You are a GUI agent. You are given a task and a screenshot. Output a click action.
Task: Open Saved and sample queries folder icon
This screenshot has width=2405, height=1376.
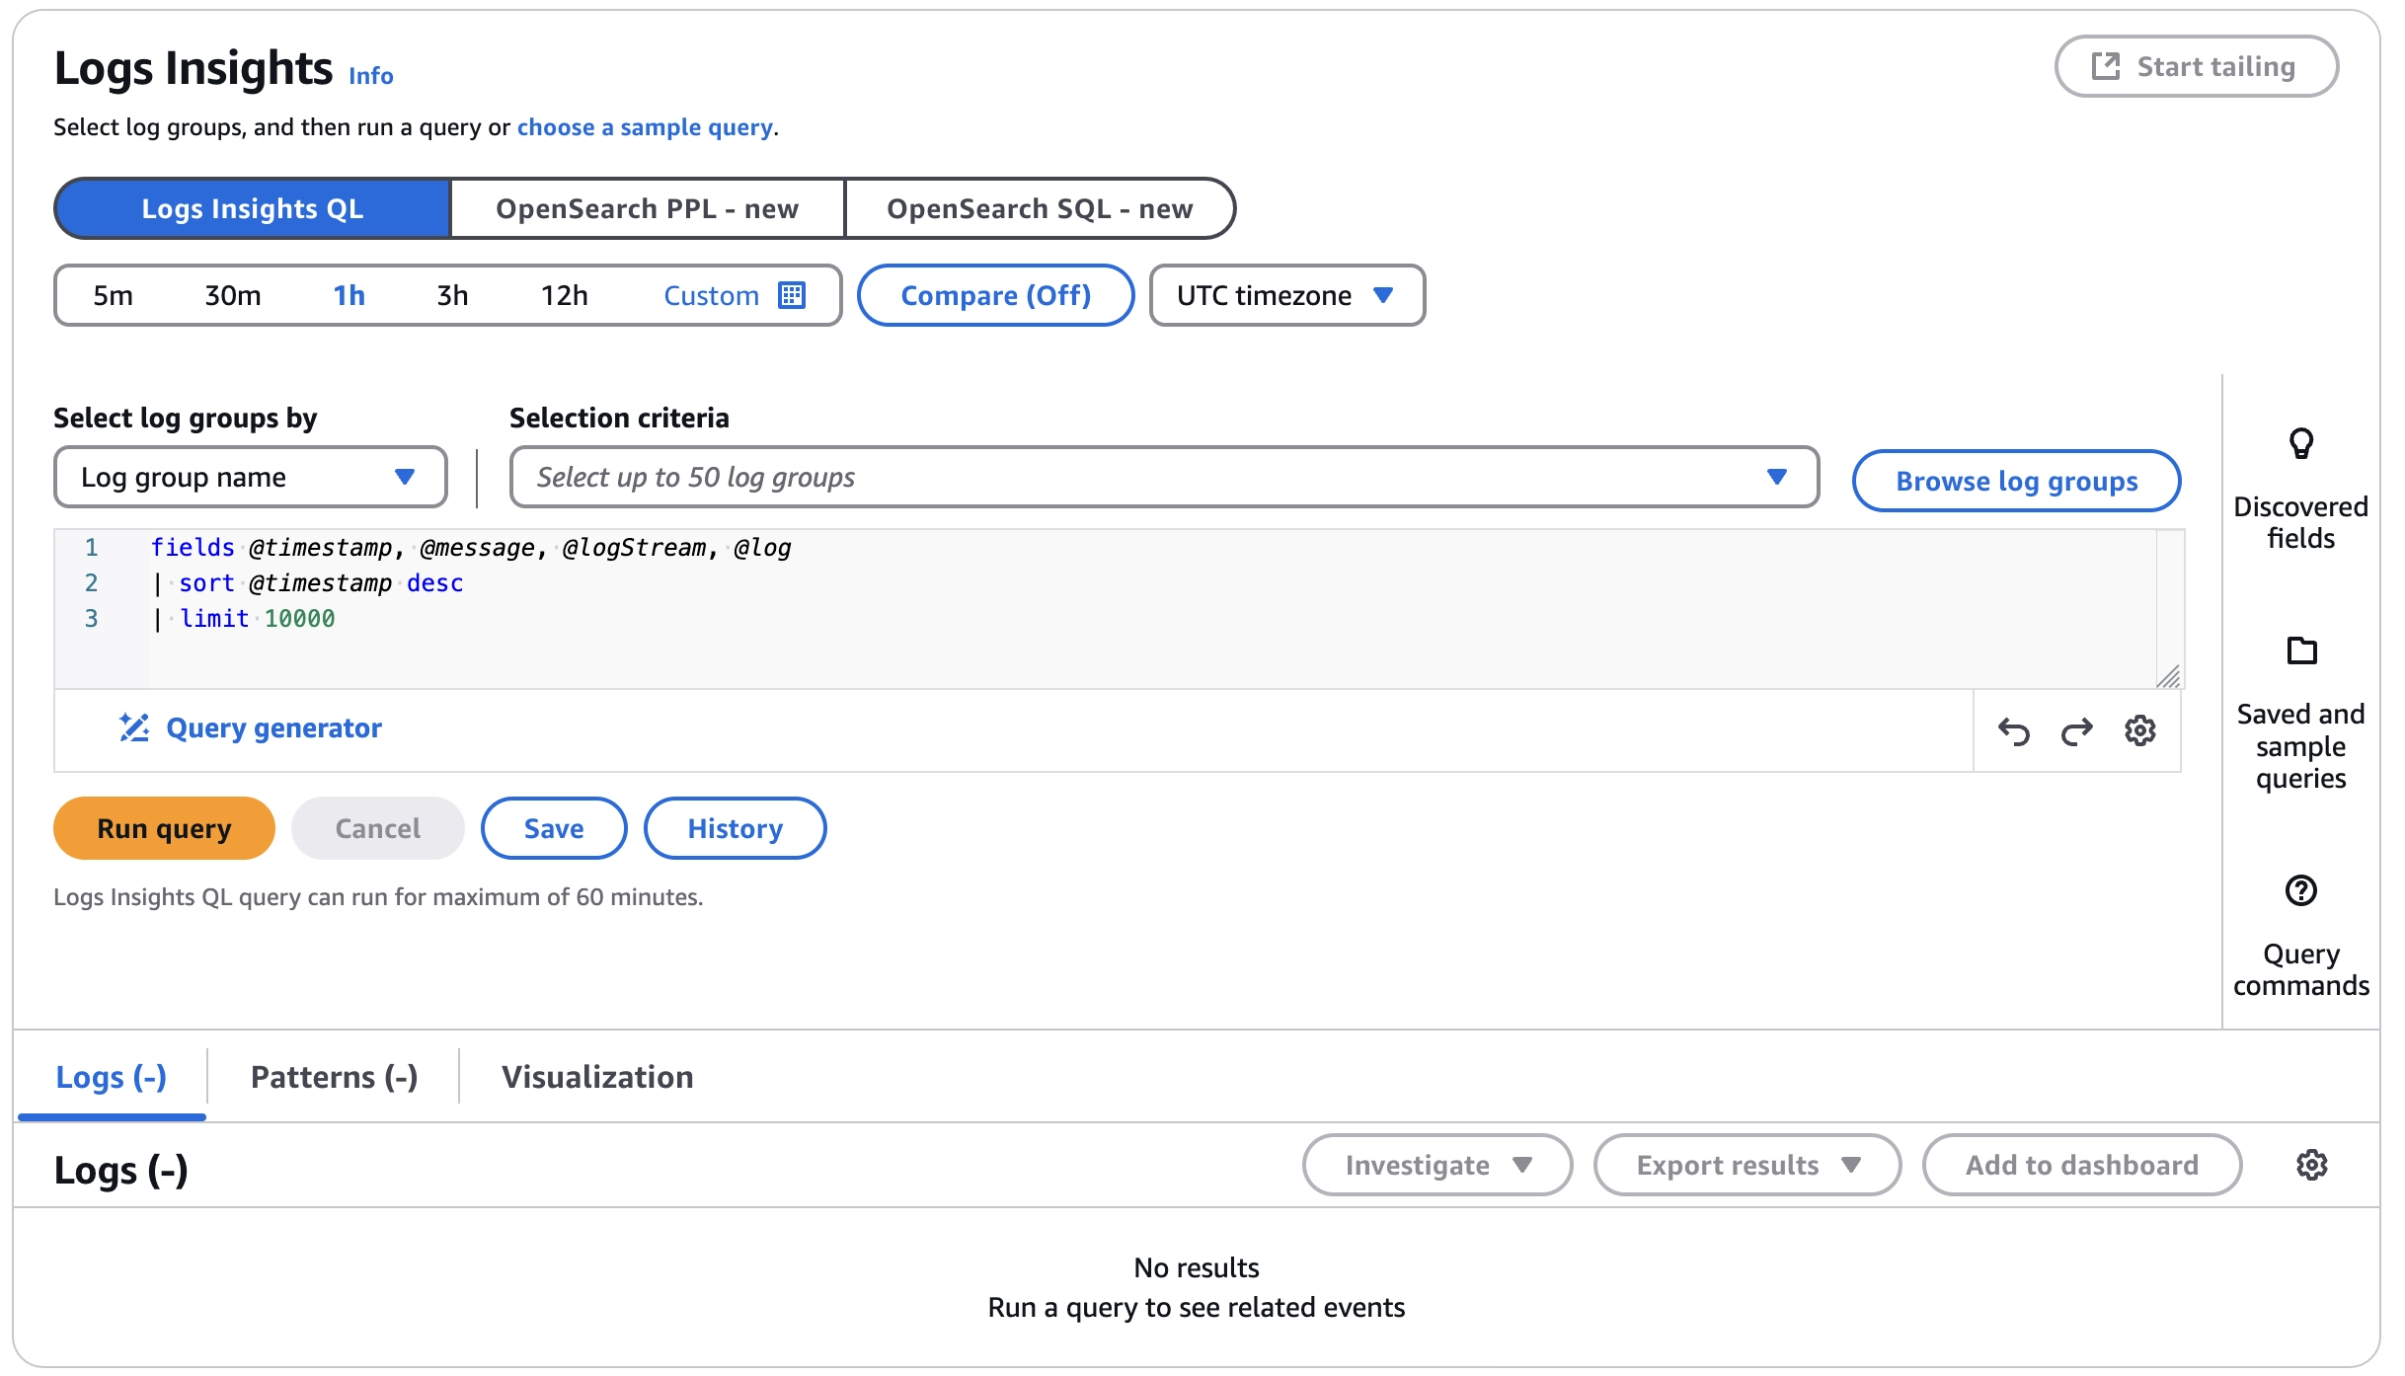[2301, 650]
